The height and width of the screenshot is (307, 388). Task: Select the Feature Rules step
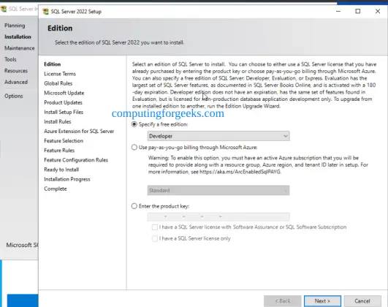click(x=59, y=151)
